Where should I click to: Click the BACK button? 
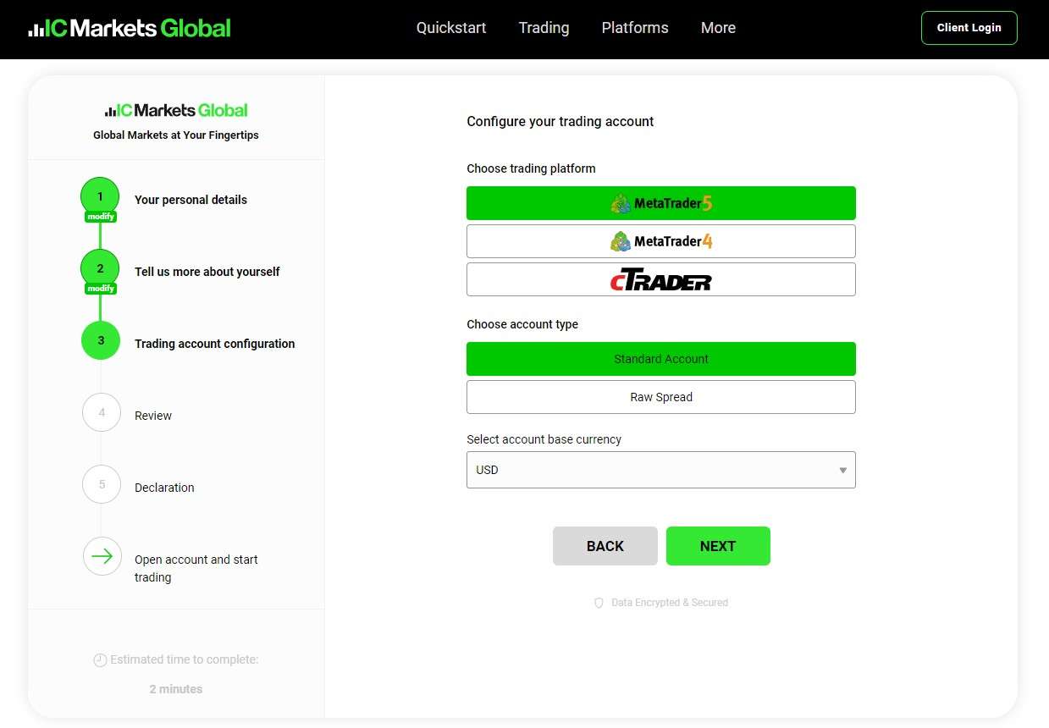tap(605, 546)
